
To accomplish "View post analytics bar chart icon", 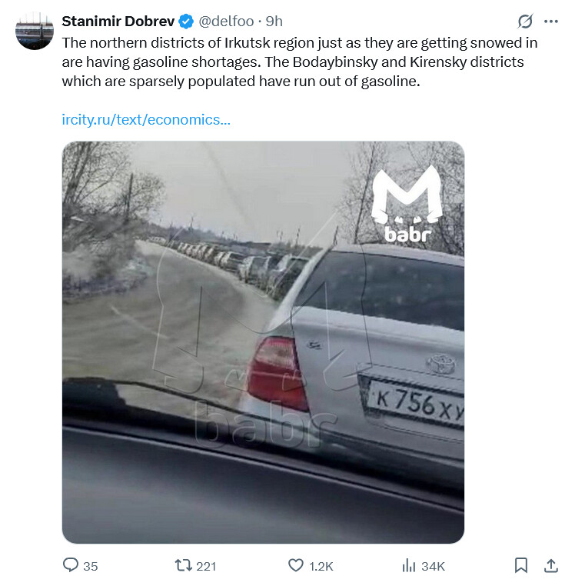I will 409,565.
